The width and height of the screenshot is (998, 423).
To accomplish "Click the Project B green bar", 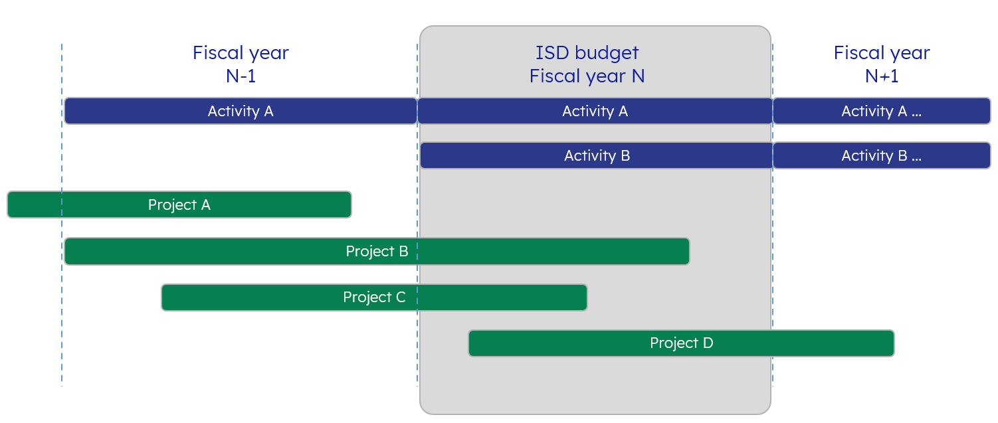I will 377,252.
